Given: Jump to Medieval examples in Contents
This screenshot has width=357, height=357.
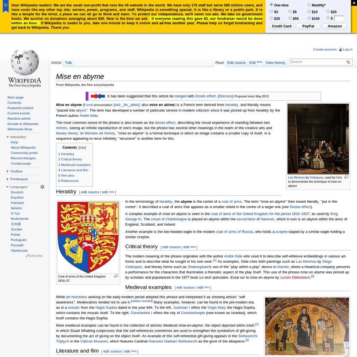Looking at the screenshot, I should [75, 165].
